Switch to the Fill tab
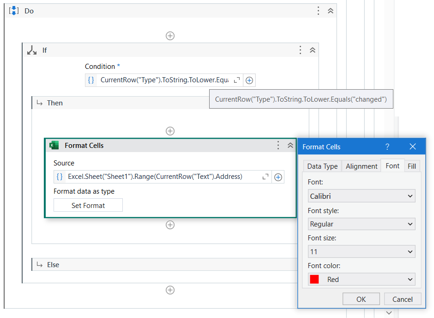The width and height of the screenshot is (434, 318). coord(412,165)
